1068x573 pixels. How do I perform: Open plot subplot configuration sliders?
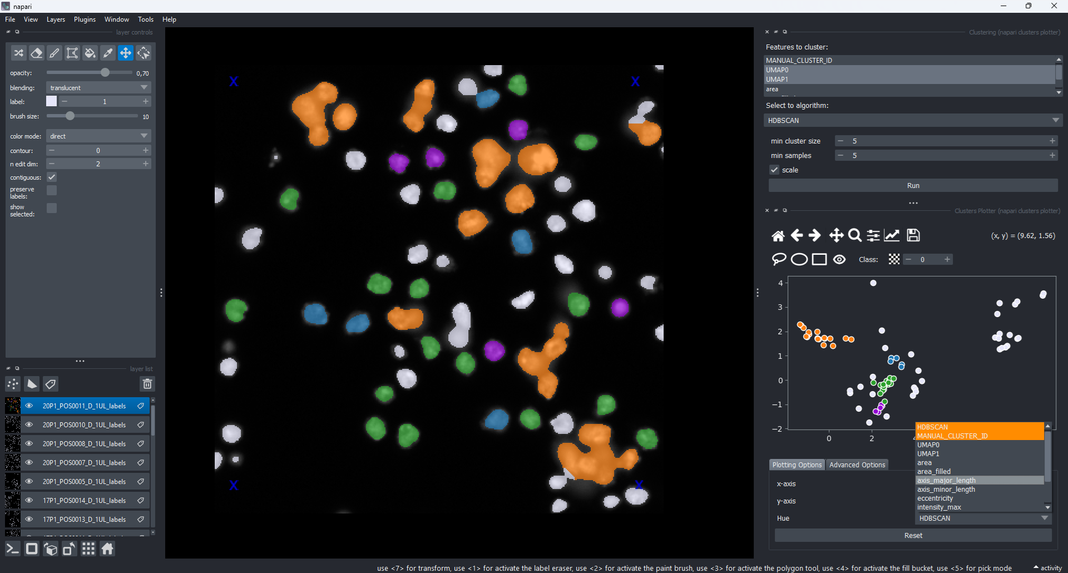873,235
